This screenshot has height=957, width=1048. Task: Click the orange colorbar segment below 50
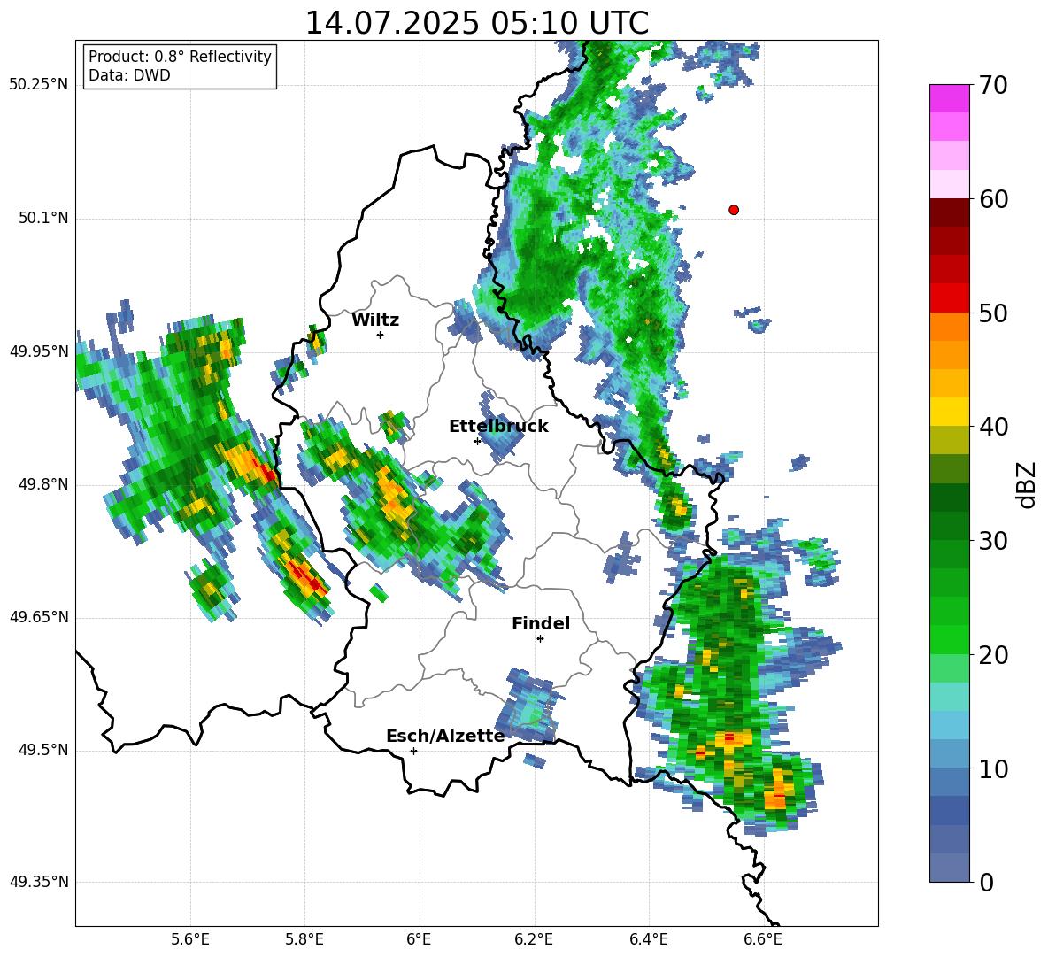(949, 326)
